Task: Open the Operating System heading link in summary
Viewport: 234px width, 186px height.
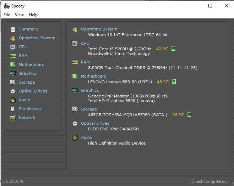Action: tap(99, 29)
